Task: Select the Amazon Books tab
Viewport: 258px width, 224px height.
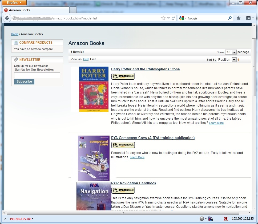Action: click(x=36, y=10)
